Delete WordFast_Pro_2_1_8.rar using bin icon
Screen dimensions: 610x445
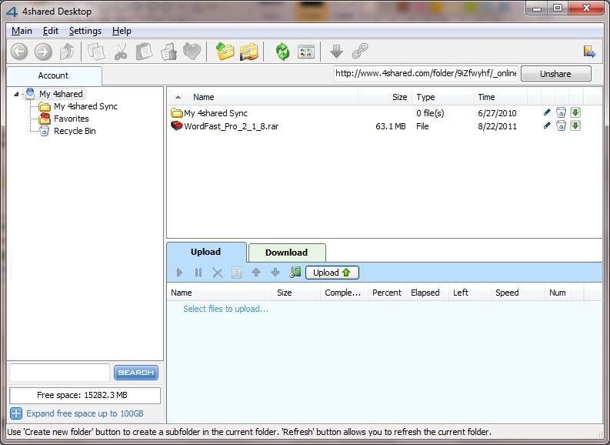coord(561,125)
